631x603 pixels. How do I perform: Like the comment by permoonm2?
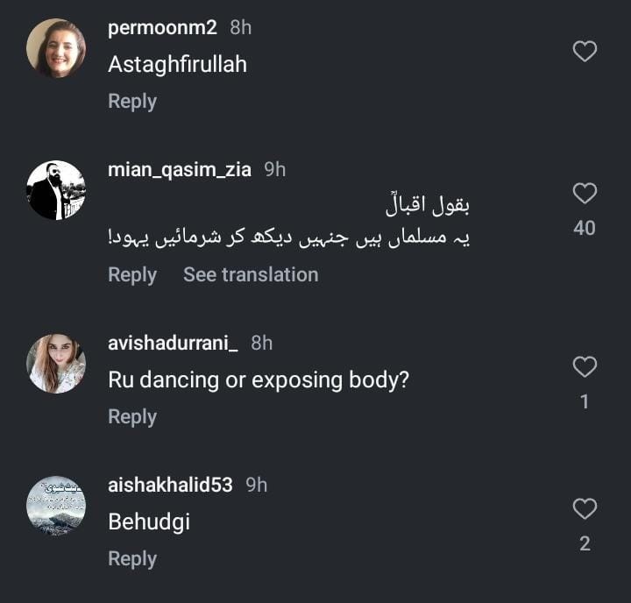pyautogui.click(x=585, y=53)
